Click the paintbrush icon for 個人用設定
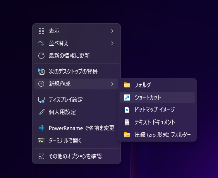The width and height of the screenshot is (218, 178). point(41,112)
